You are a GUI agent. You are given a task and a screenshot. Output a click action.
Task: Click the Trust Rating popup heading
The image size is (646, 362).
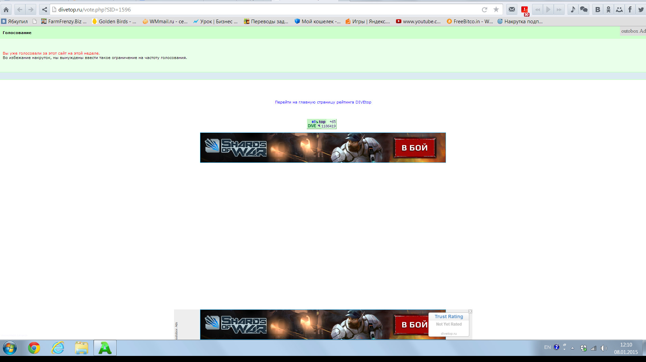click(449, 316)
